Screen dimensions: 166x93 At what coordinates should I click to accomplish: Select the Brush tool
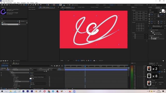(31, 5)
